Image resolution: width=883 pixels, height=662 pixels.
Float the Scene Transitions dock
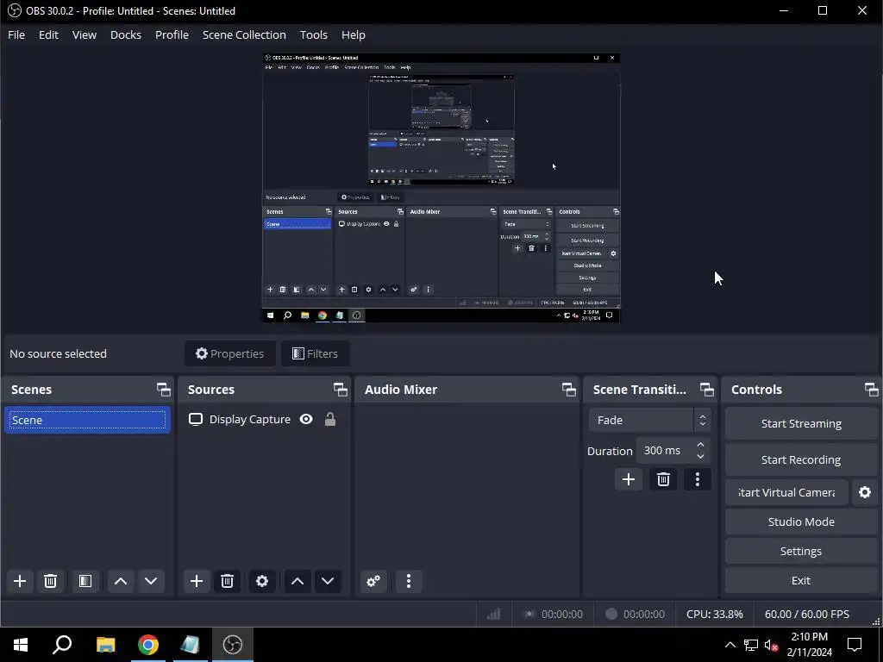click(x=707, y=390)
